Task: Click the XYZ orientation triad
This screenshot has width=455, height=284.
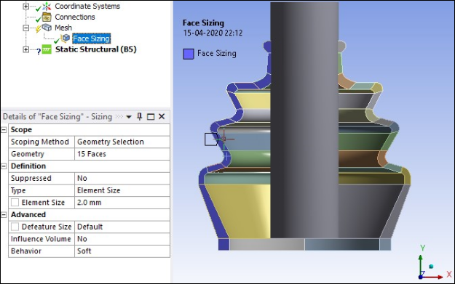Action: (x=434, y=264)
